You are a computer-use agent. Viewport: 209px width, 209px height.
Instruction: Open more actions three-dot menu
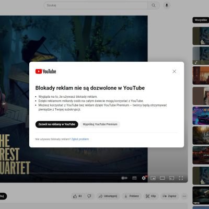click(x=184, y=196)
